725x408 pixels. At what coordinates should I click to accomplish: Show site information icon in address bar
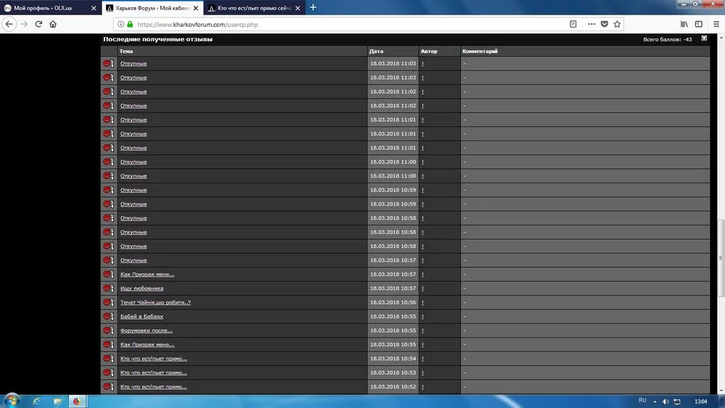[x=120, y=24]
